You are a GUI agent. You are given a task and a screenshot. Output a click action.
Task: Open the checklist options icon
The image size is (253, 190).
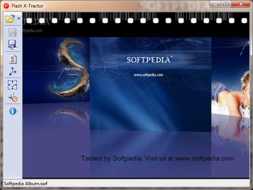click(x=13, y=59)
